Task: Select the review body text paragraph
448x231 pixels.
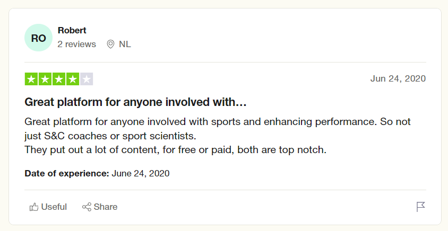Action: pos(218,136)
